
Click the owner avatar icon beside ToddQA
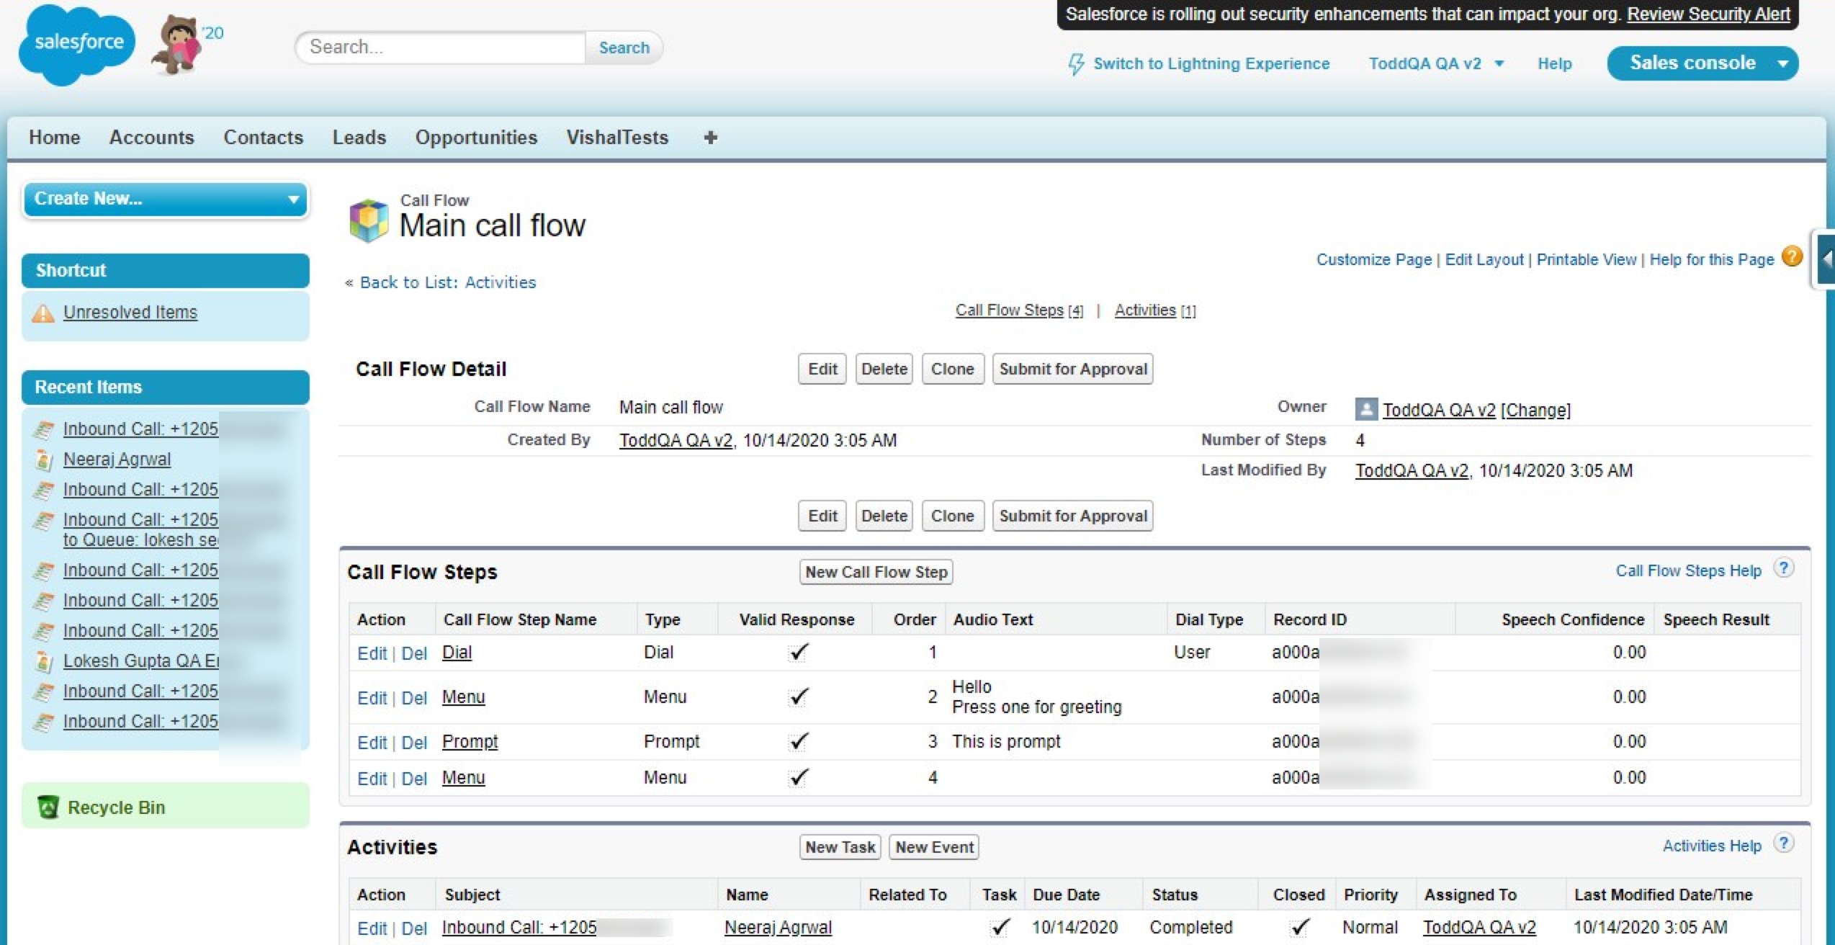click(x=1365, y=409)
